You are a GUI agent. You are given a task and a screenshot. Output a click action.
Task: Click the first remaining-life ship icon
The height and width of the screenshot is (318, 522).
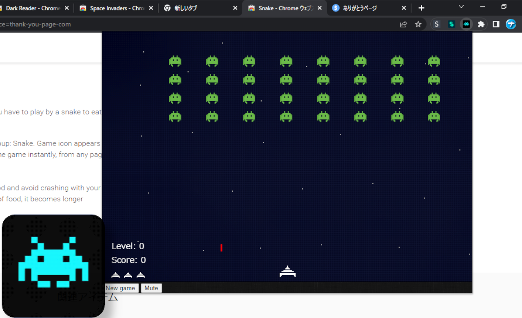click(x=116, y=275)
